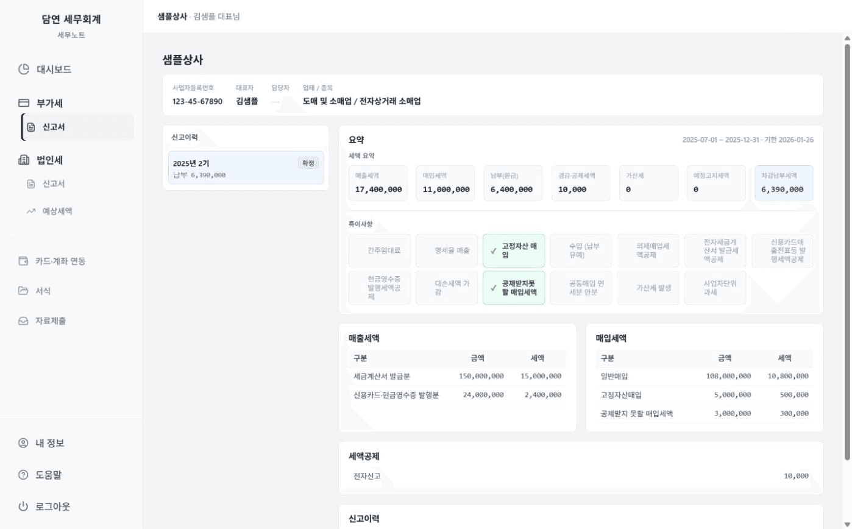Click the 전자신고 tax credit row
Viewport: 852px width, 529px height.
(581, 476)
